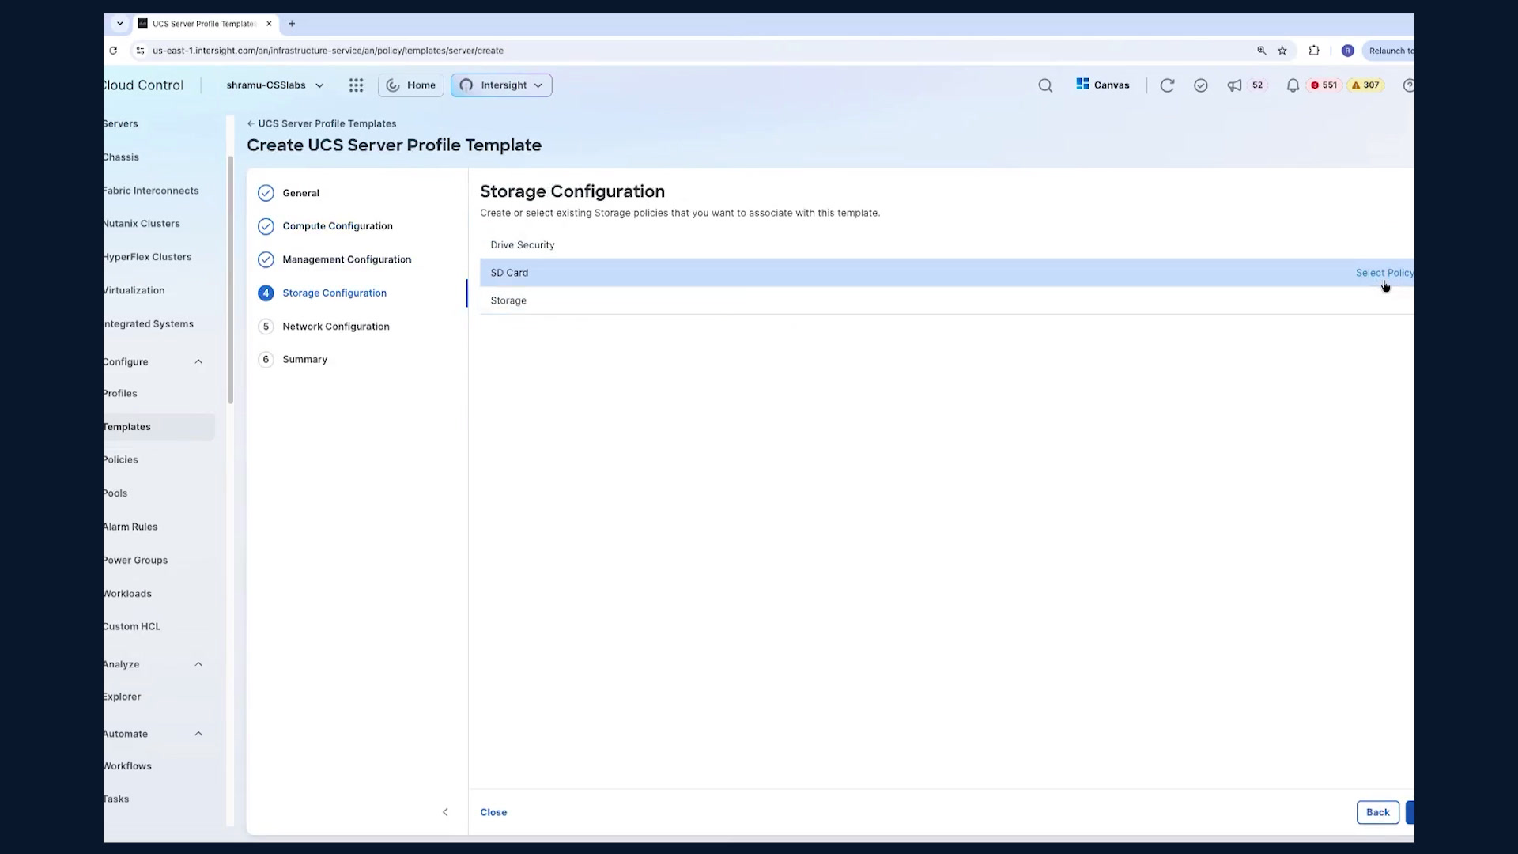The width and height of the screenshot is (1518, 854).
Task: Click the left sidebar scrollbar
Action: coord(231,281)
